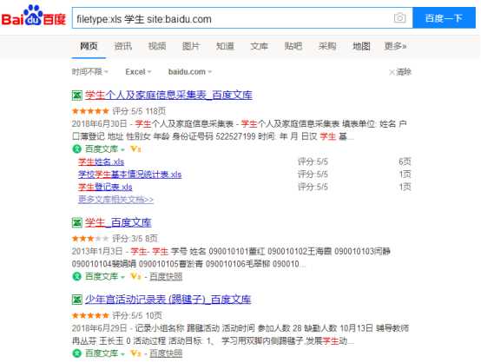
Task: Switch to the 贴吧 tab
Action: point(293,46)
